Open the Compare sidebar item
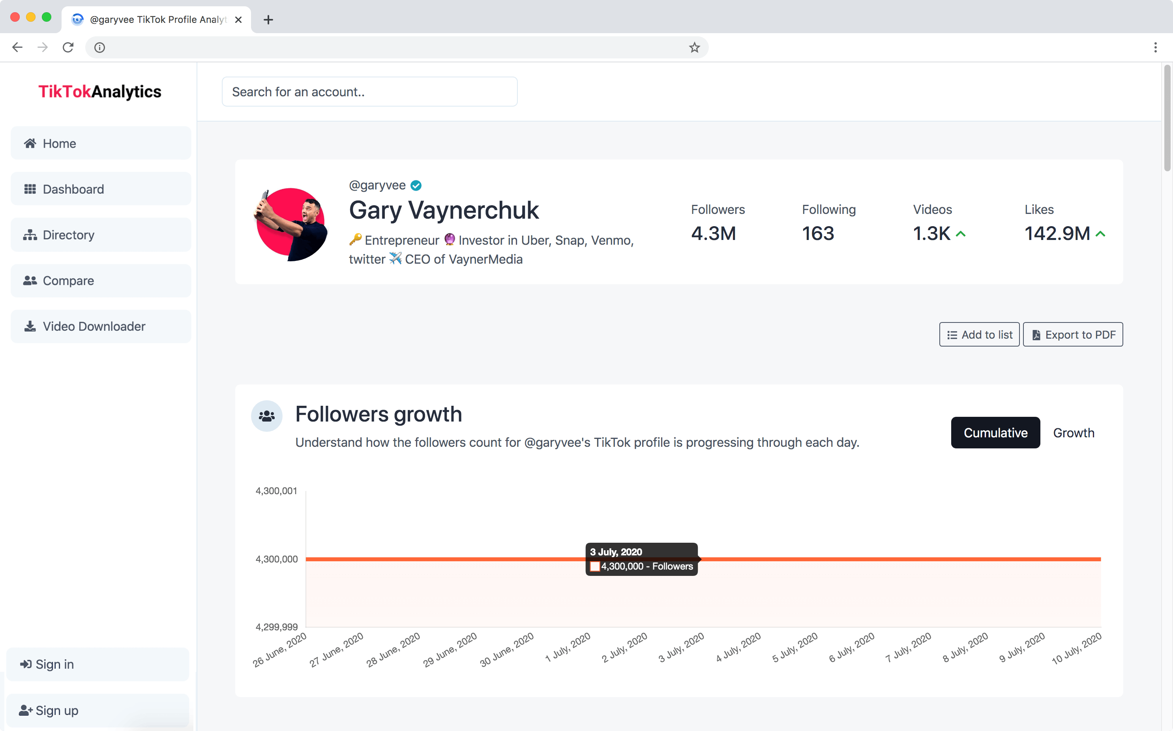This screenshot has width=1173, height=731. pos(101,280)
